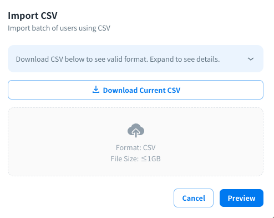The width and height of the screenshot is (274, 218).
Task: Click the cloud upload icon
Action: [x=136, y=130]
